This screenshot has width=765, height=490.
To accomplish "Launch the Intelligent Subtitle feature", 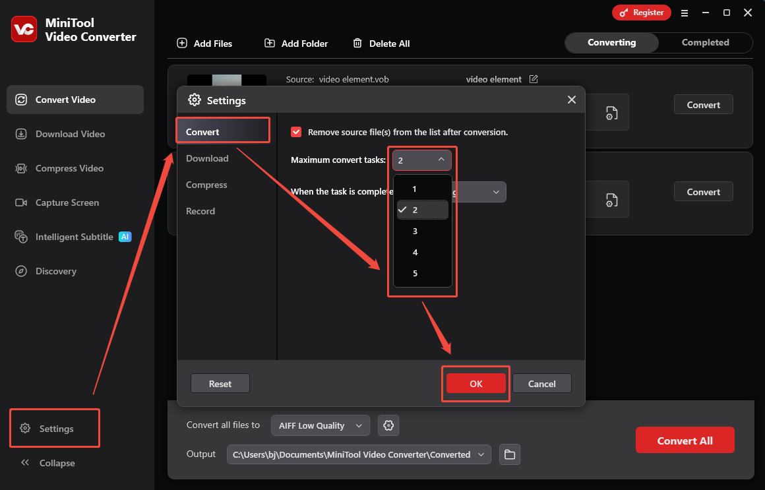I will (71, 237).
